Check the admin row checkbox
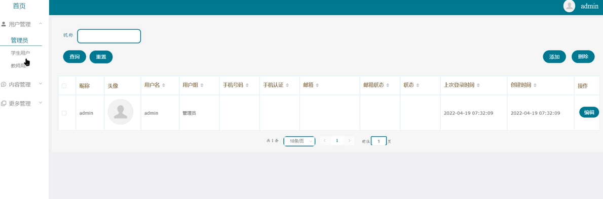 tap(64, 113)
